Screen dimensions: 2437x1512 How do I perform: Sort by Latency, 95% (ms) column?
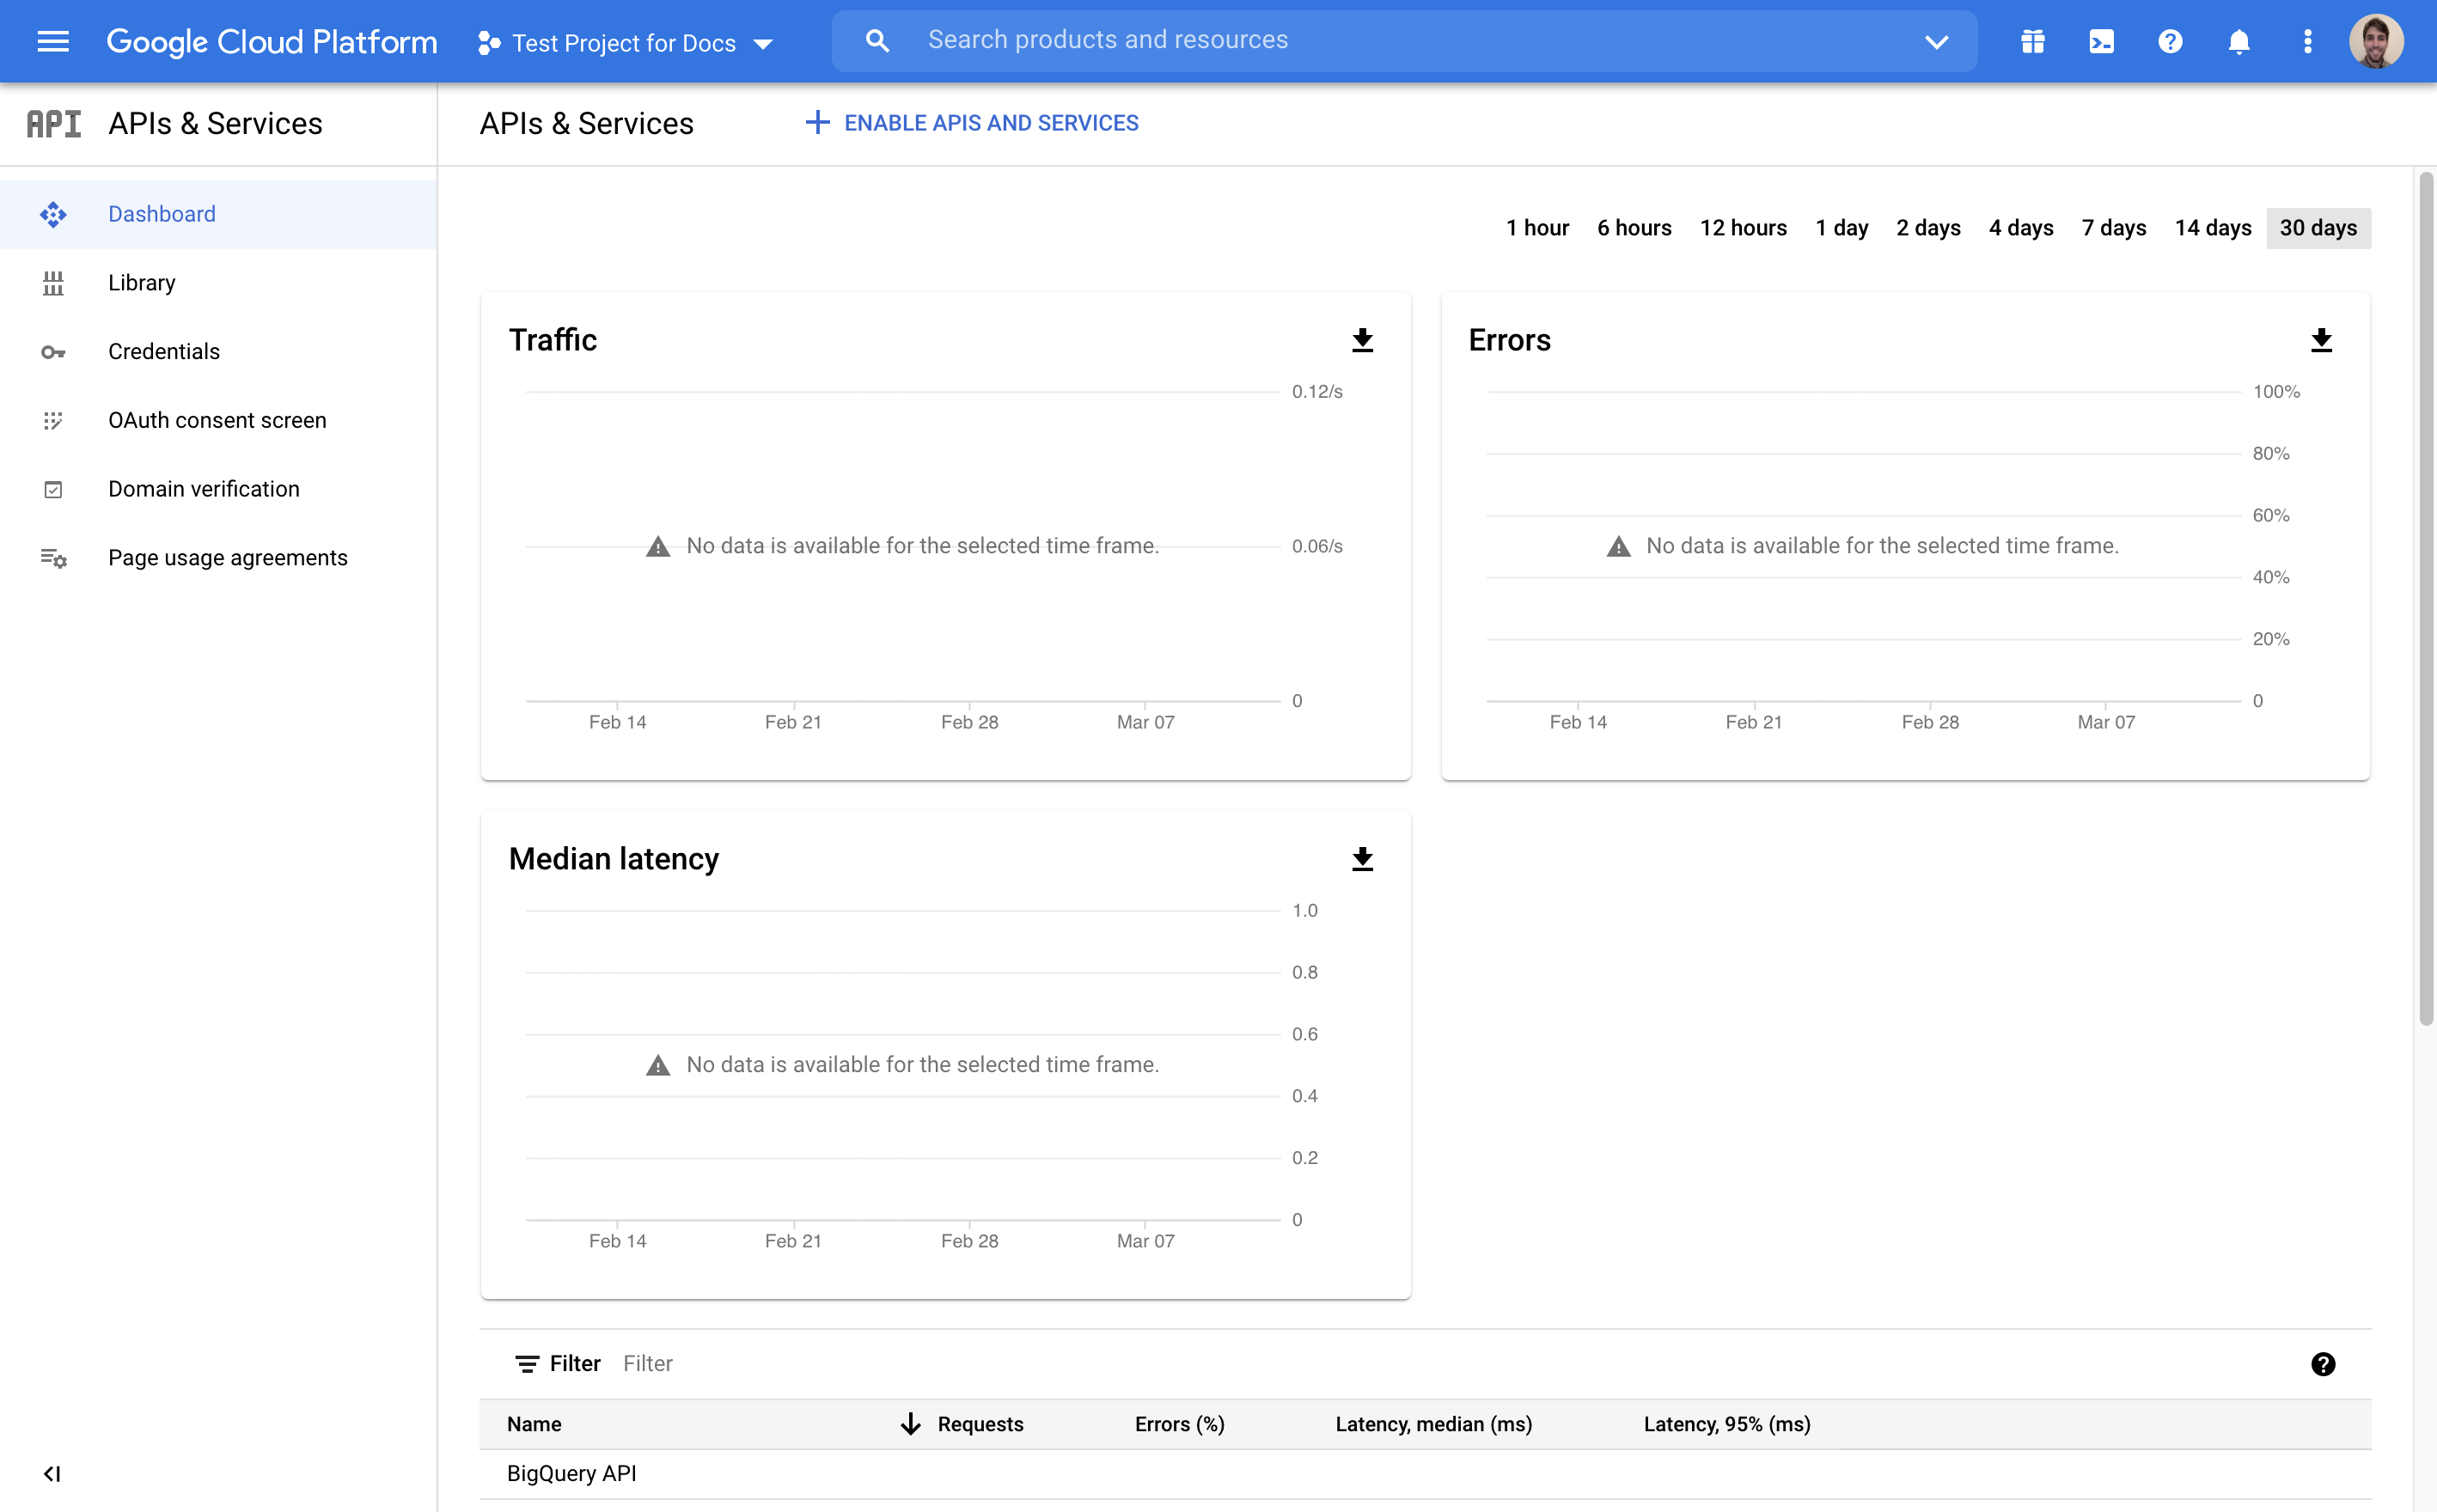click(x=1727, y=1424)
